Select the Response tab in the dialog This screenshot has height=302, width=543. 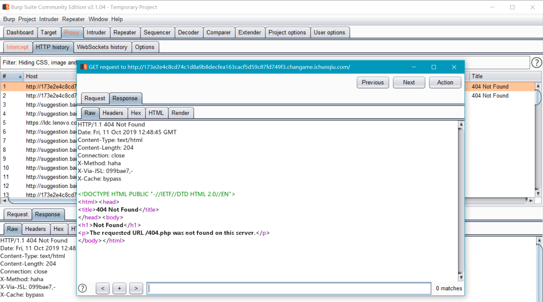[125, 98]
